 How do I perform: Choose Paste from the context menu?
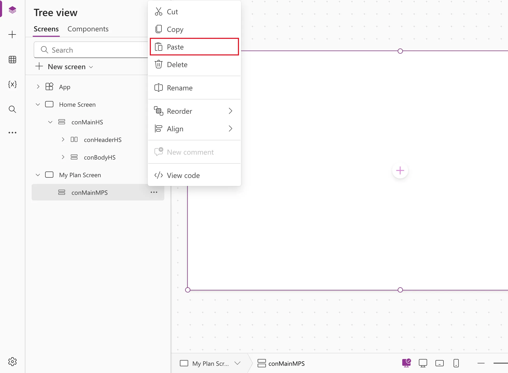point(194,47)
